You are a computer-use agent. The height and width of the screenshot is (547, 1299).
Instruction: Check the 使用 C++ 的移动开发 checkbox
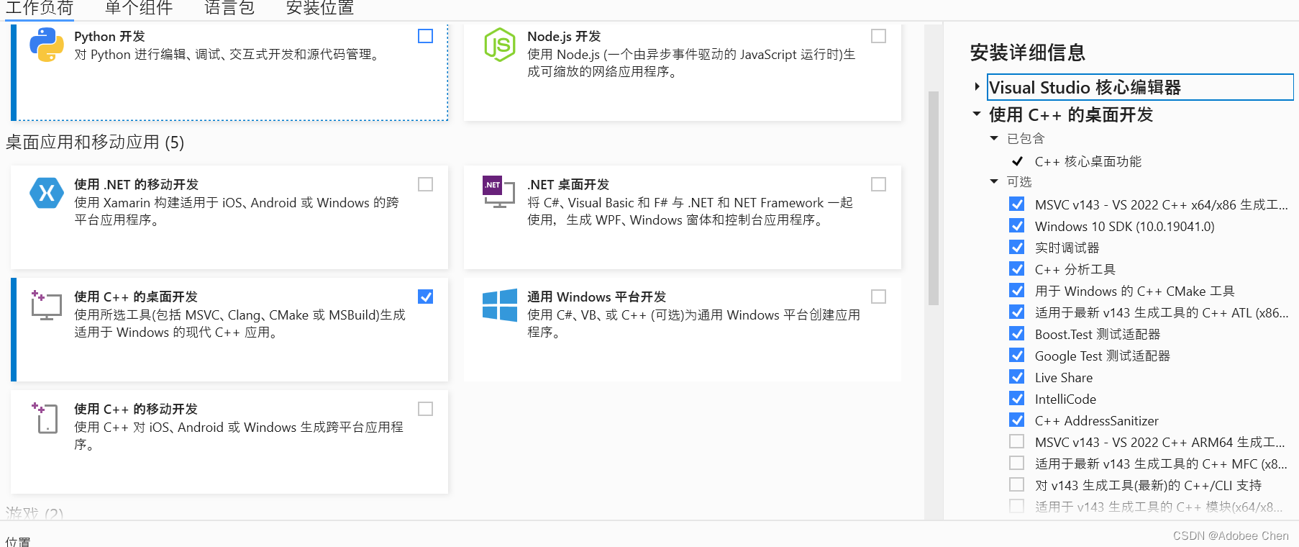pos(426,409)
